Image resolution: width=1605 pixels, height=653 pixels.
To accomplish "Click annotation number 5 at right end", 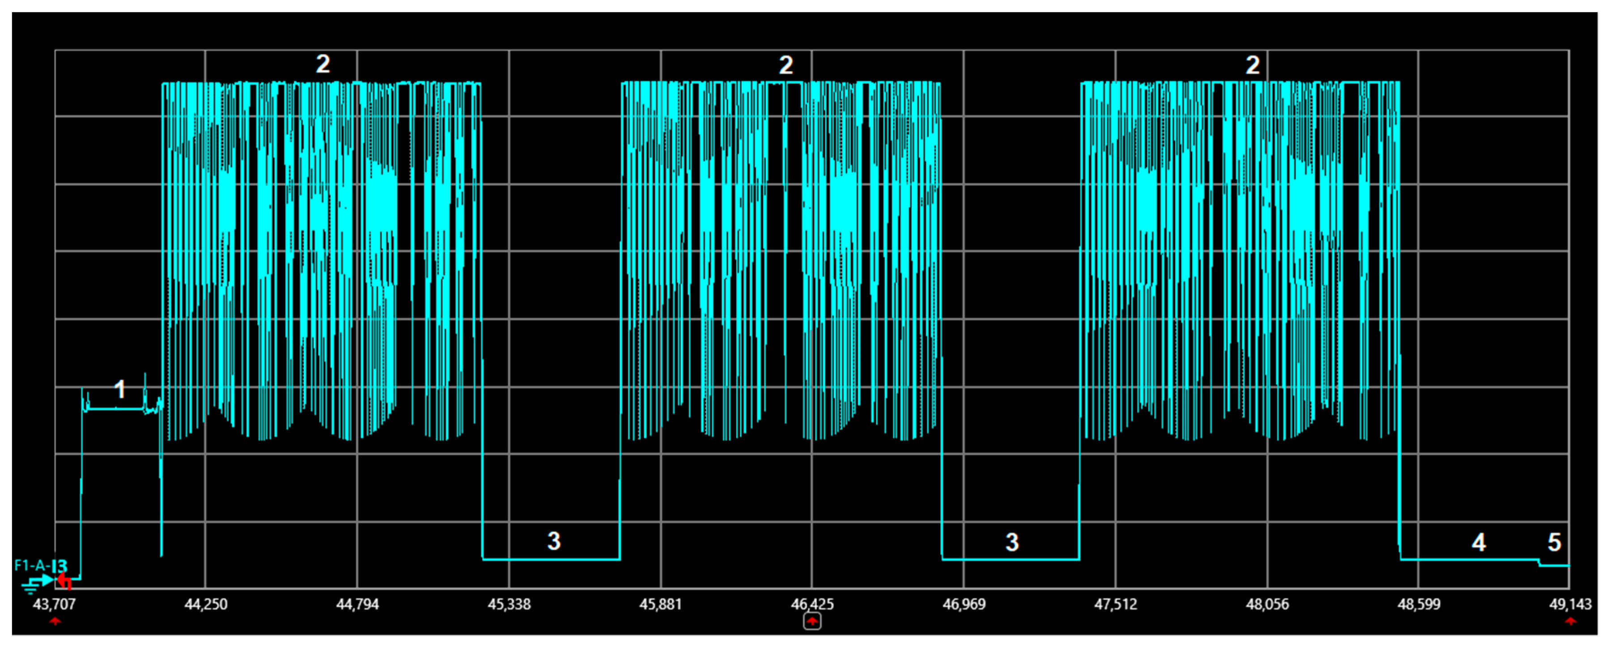I will click(x=1554, y=542).
